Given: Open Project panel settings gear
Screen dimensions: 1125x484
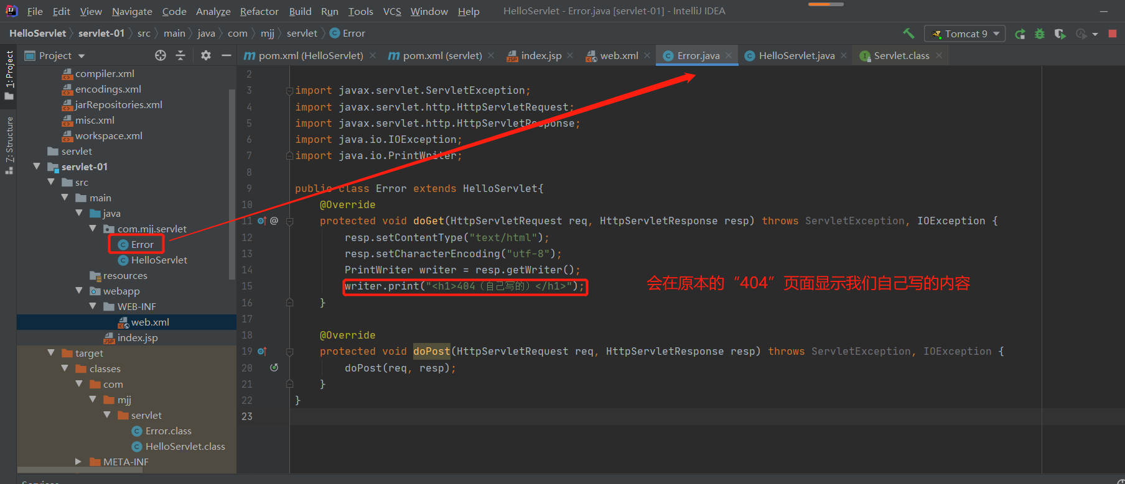Looking at the screenshot, I should (206, 55).
